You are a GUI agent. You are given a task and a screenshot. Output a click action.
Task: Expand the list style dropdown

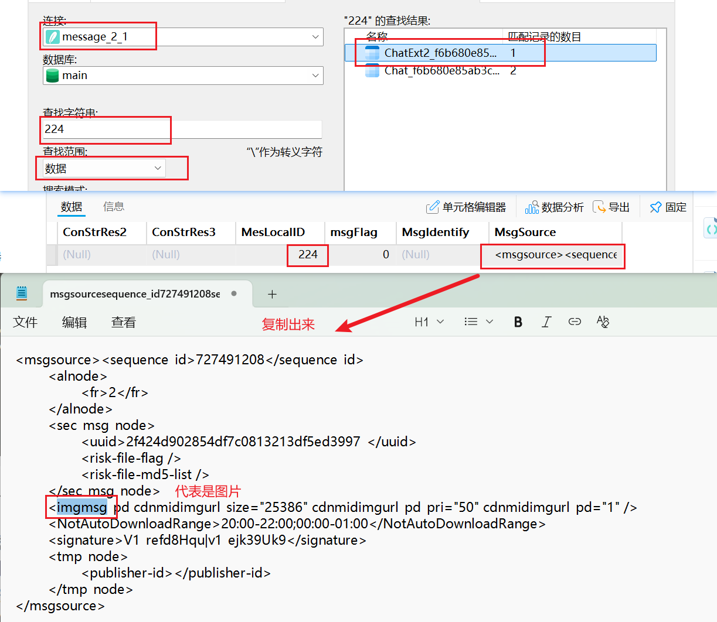[x=478, y=322]
